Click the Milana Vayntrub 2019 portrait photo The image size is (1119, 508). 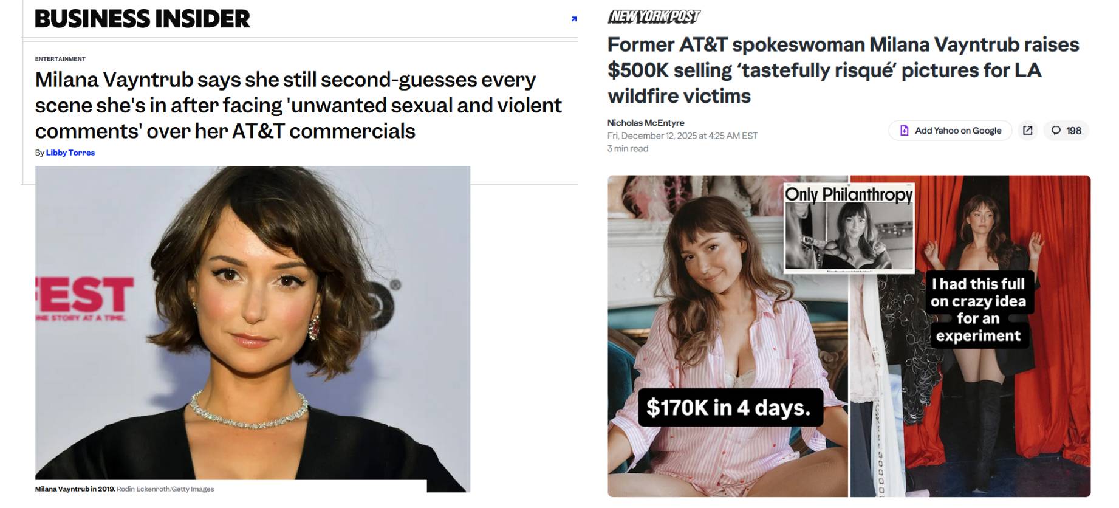[253, 328]
